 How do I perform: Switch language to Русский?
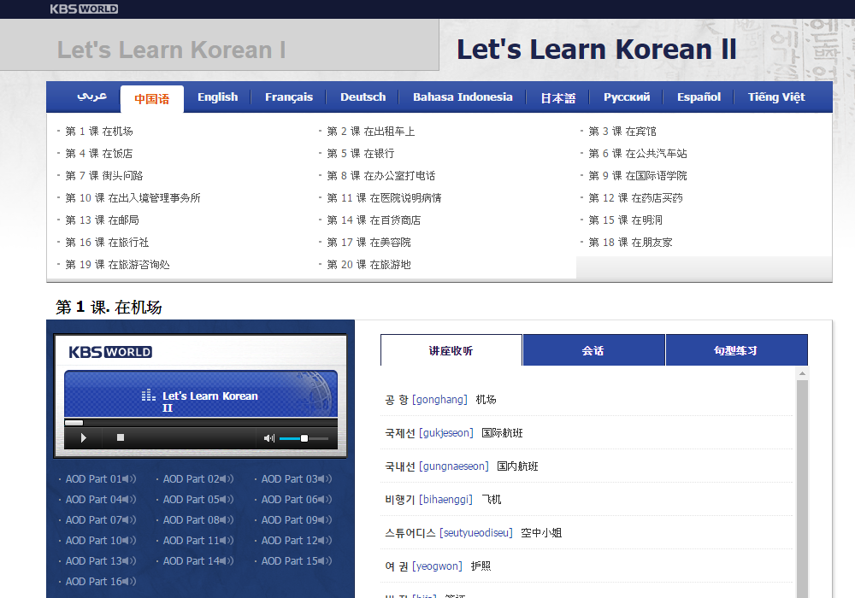click(627, 97)
